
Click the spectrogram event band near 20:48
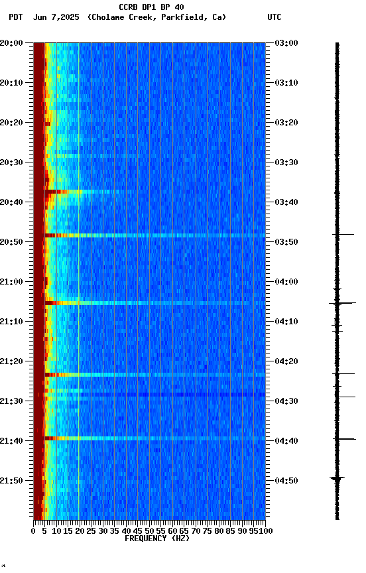point(155,235)
